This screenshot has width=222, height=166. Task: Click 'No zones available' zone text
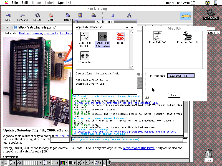tap(108, 74)
